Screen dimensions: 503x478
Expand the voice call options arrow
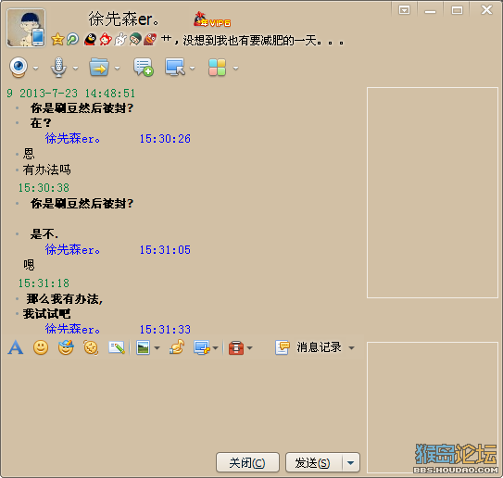[75, 68]
